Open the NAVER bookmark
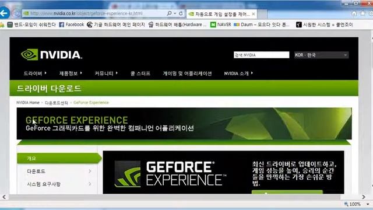This screenshot has width=373, height=210. pos(220,24)
